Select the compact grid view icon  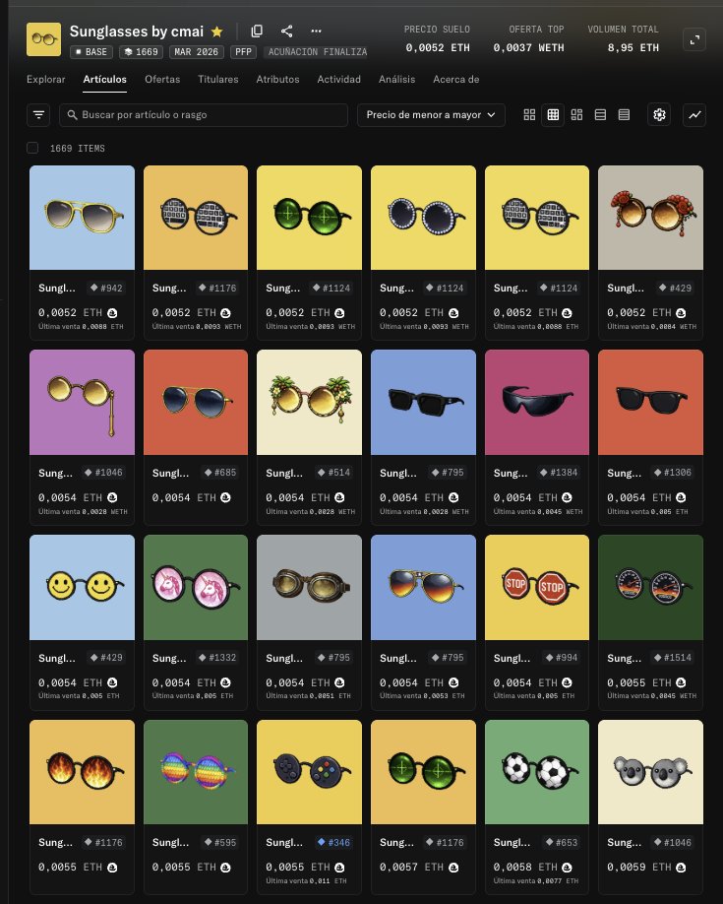[553, 115]
